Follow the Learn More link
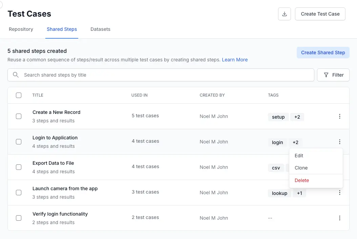The width and height of the screenshot is (357, 239). [235, 60]
